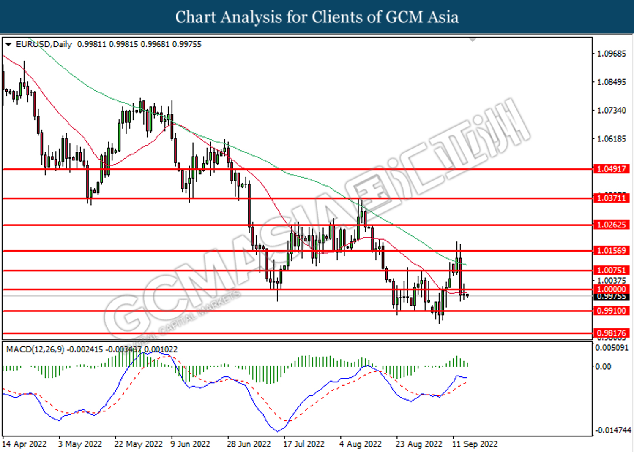This screenshot has height=452, width=634.
Task: Select the 1.02625 price level label
Action: point(611,225)
